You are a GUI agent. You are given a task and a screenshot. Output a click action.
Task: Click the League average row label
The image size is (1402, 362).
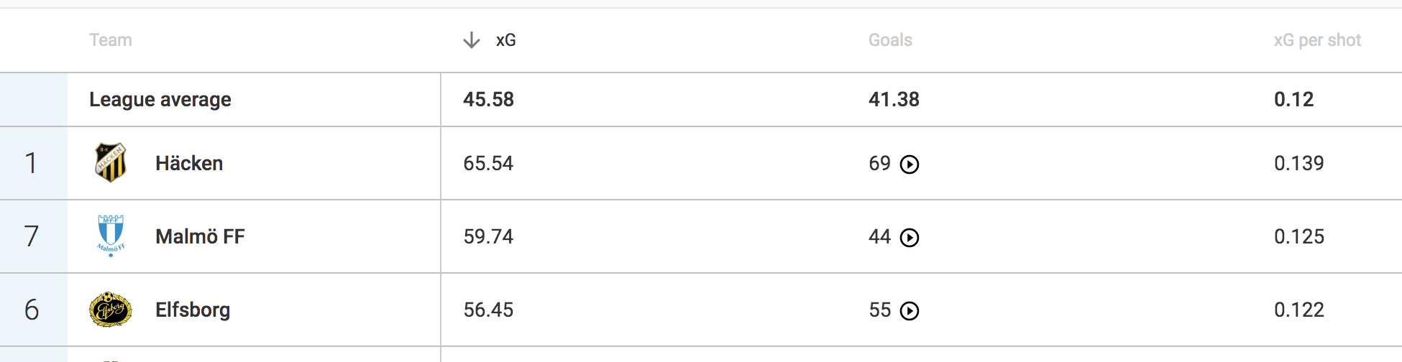pyautogui.click(x=160, y=99)
